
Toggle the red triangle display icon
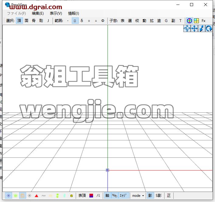36,196
